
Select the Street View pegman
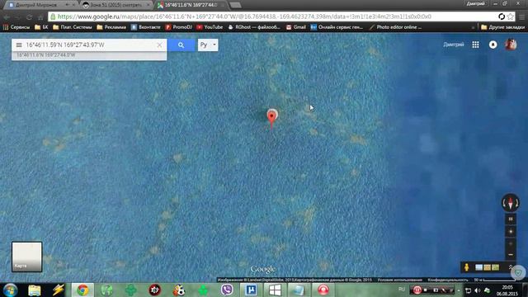coord(466,267)
